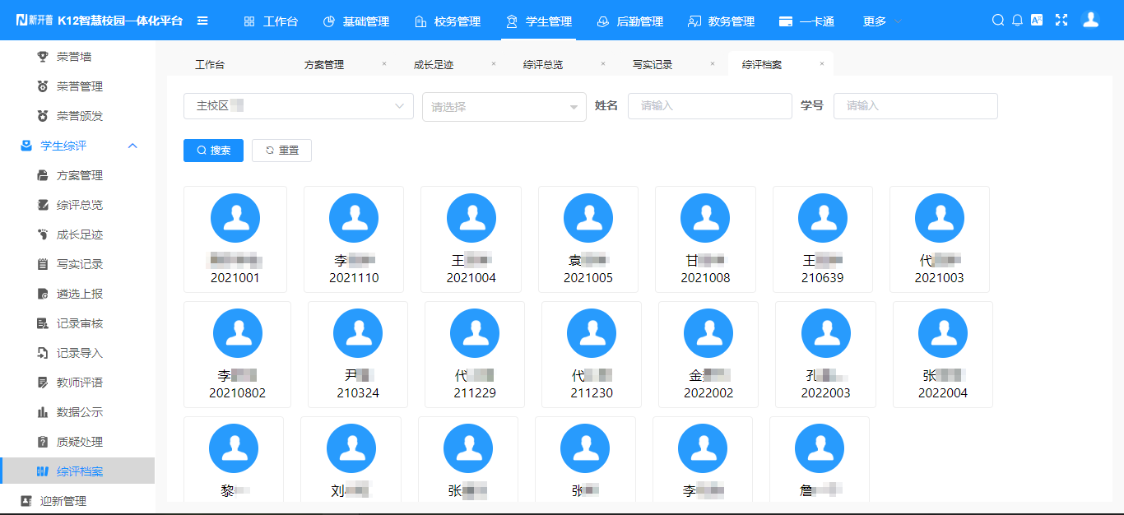The image size is (1124, 515).
Task: Open the notification bell icon
Action: [1018, 18]
